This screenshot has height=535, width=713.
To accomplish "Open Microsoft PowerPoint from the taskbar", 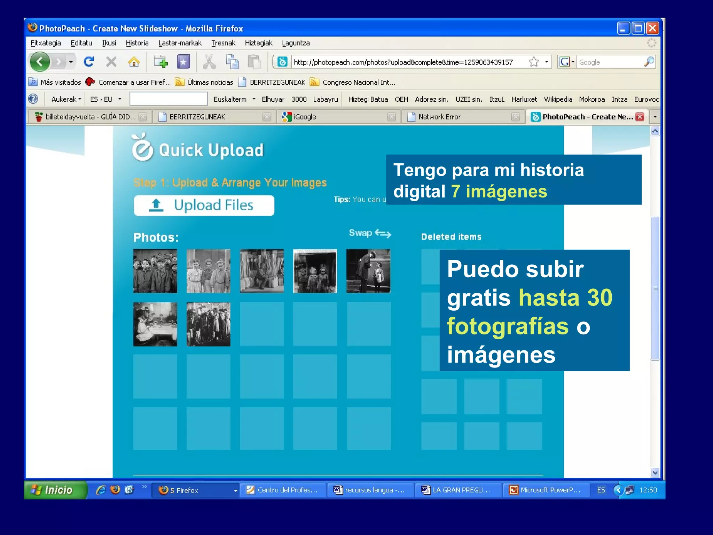I will point(546,490).
